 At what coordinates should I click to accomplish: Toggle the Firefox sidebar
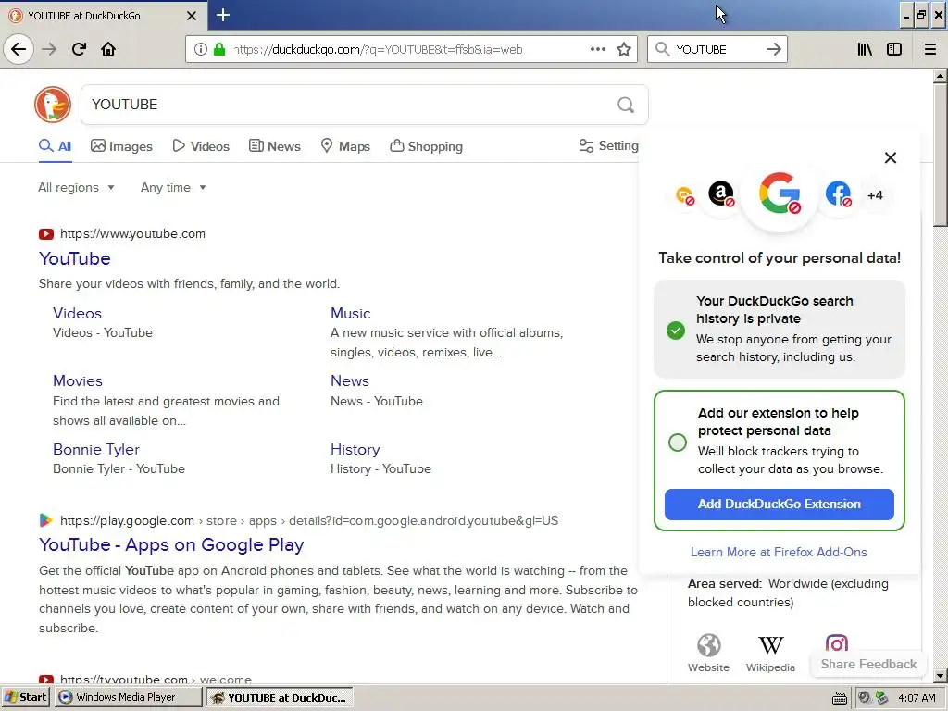point(894,49)
